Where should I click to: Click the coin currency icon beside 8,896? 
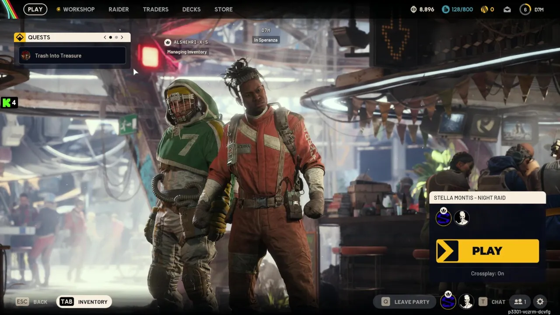[x=413, y=9]
